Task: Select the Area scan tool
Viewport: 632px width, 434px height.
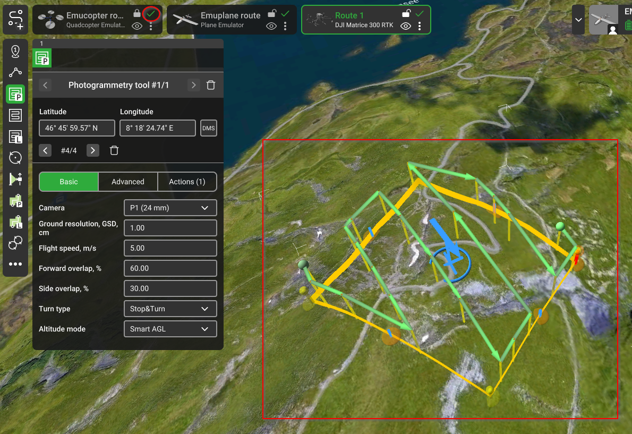Action: [x=15, y=115]
